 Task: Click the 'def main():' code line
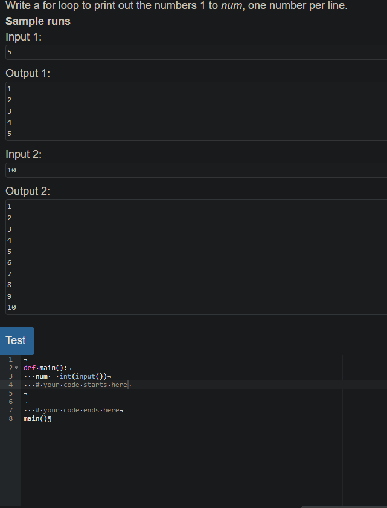click(47, 368)
